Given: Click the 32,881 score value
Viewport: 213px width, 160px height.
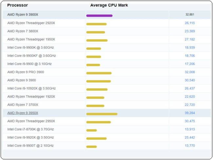Looking at the screenshot, I should (x=190, y=14).
